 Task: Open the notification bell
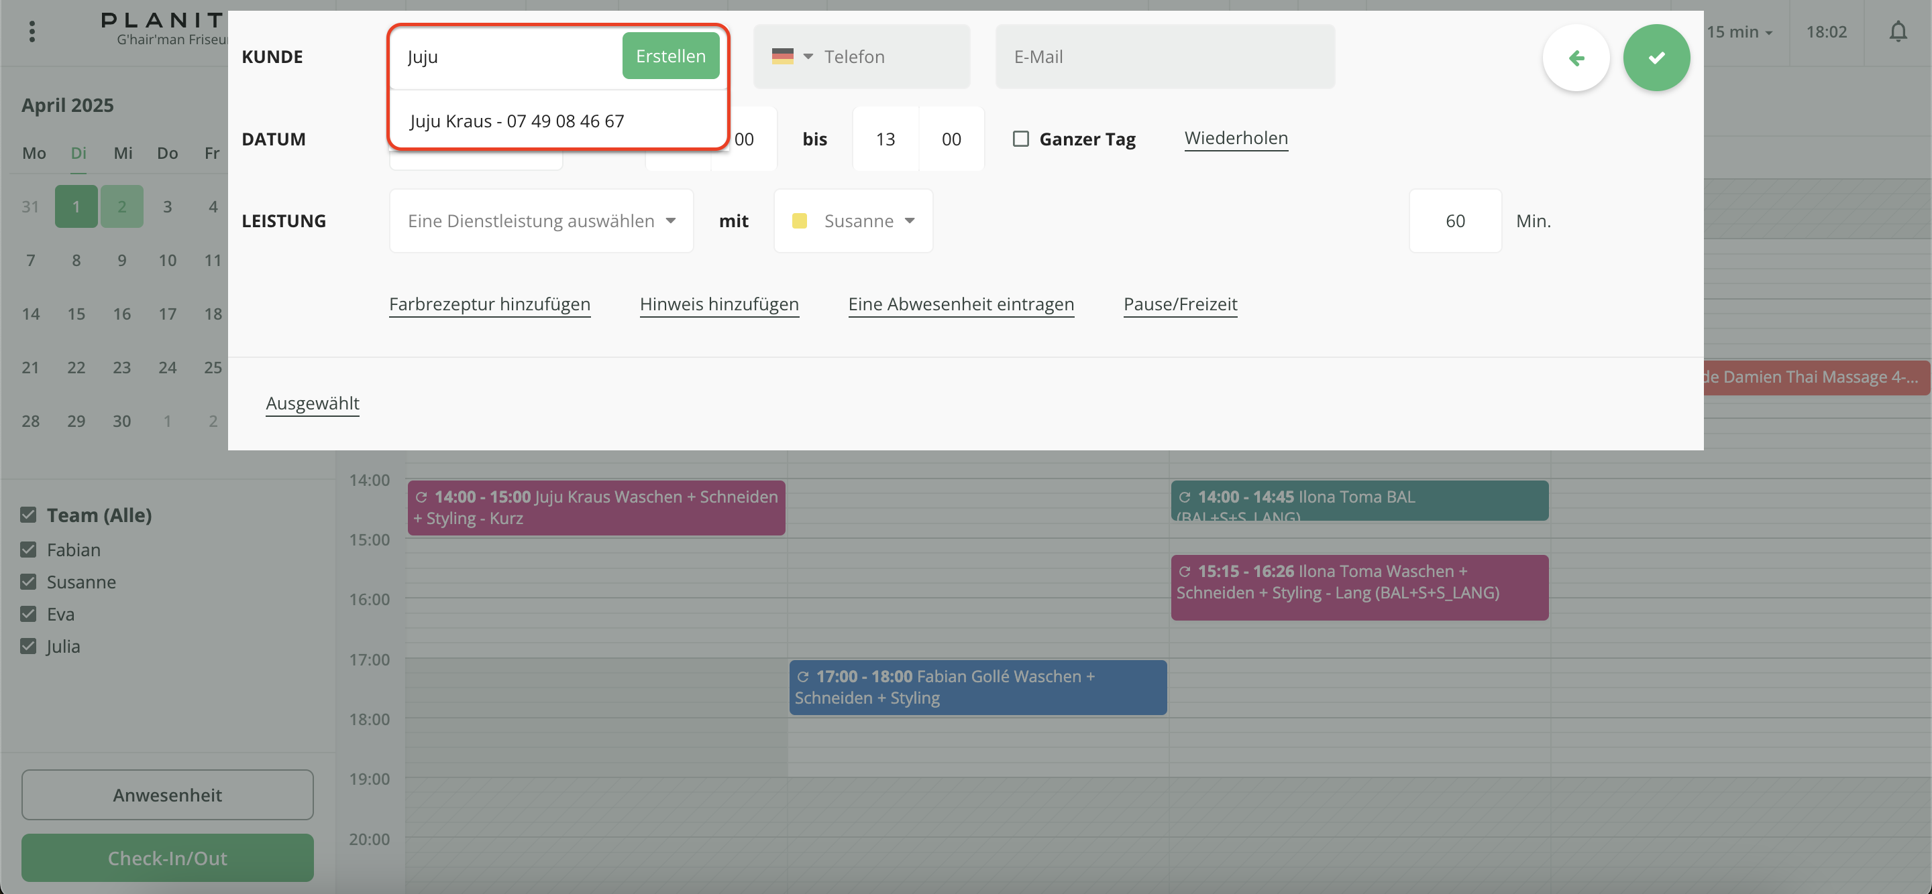tap(1898, 31)
